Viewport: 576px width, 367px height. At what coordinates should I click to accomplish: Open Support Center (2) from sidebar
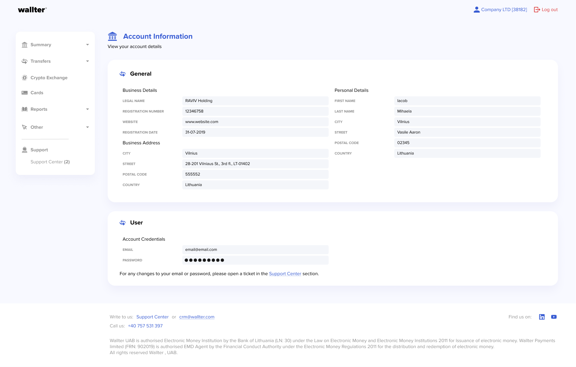point(50,161)
